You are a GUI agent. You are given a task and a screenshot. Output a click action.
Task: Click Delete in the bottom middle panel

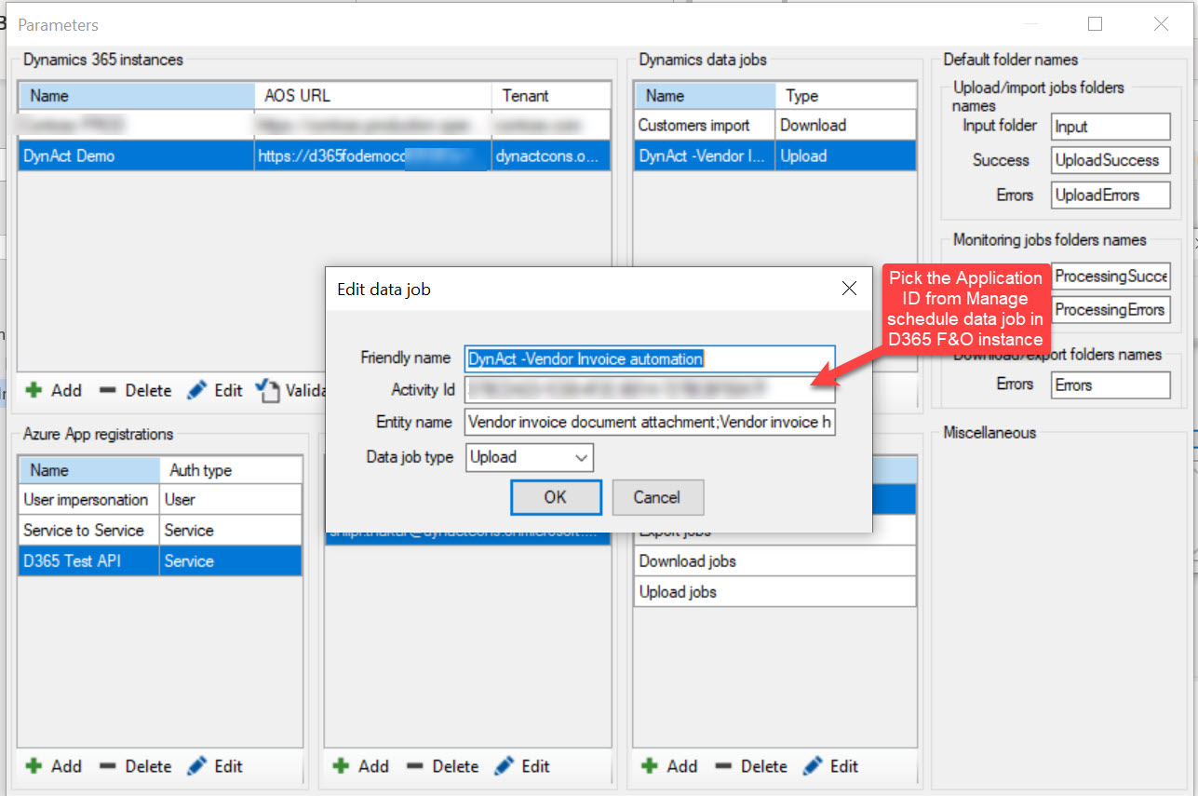pyautogui.click(x=443, y=766)
